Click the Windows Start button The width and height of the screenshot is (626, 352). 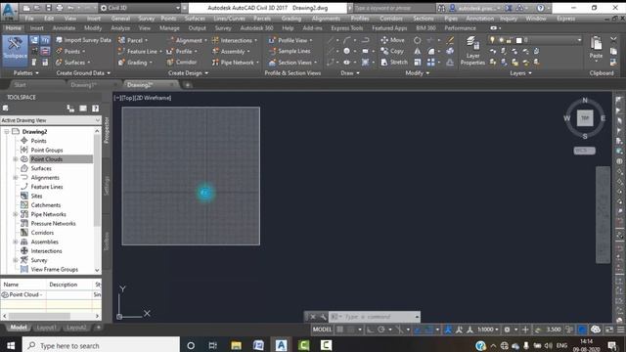11,345
